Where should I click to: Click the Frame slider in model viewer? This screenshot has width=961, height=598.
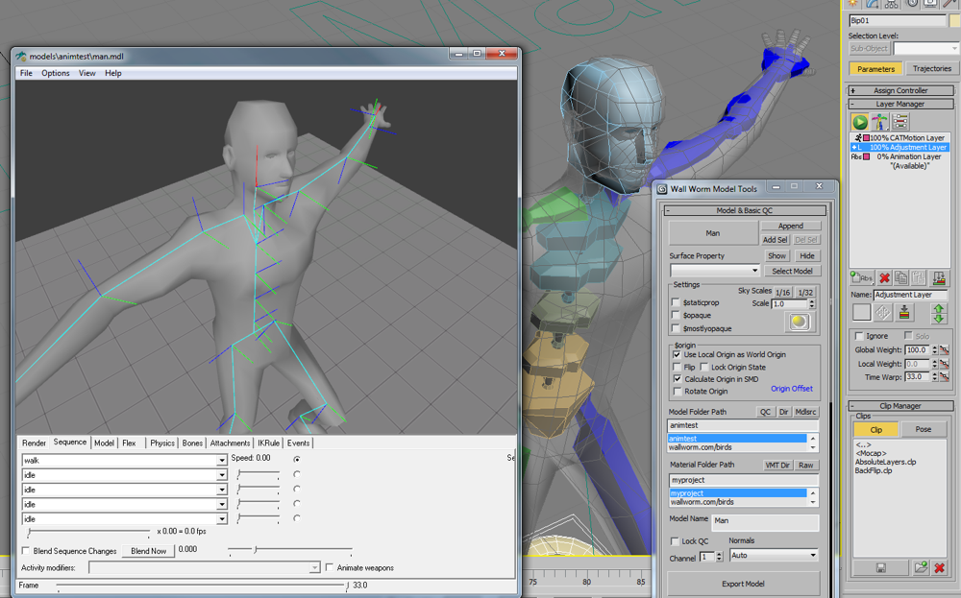click(x=202, y=586)
